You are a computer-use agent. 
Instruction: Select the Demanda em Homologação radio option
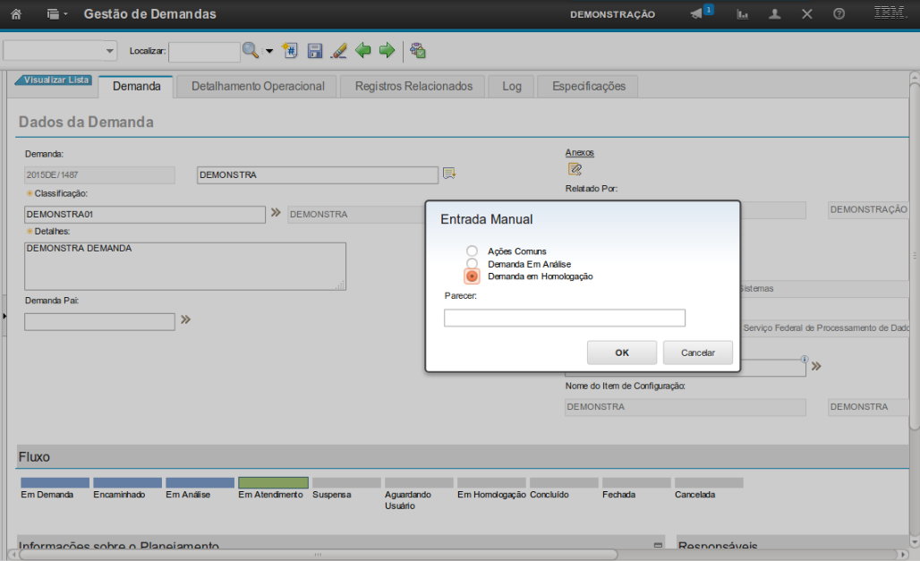[472, 276]
